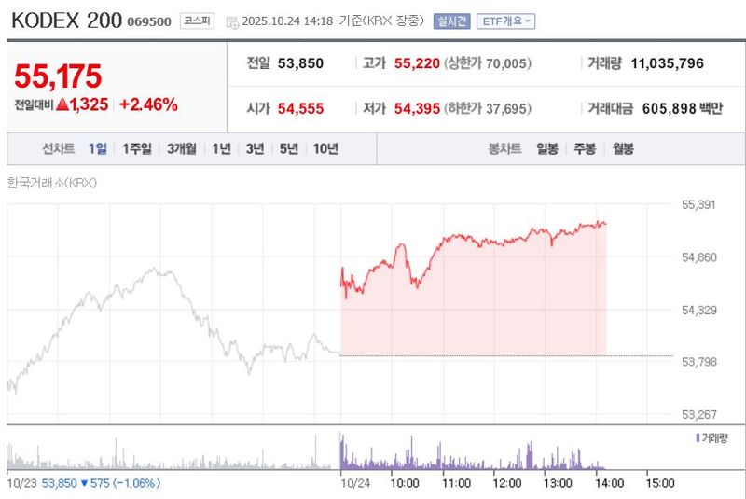
Task: Click the KODEX 200 title
Action: [x=66, y=21]
